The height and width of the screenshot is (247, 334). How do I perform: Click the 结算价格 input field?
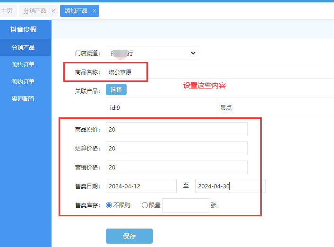pos(176,148)
